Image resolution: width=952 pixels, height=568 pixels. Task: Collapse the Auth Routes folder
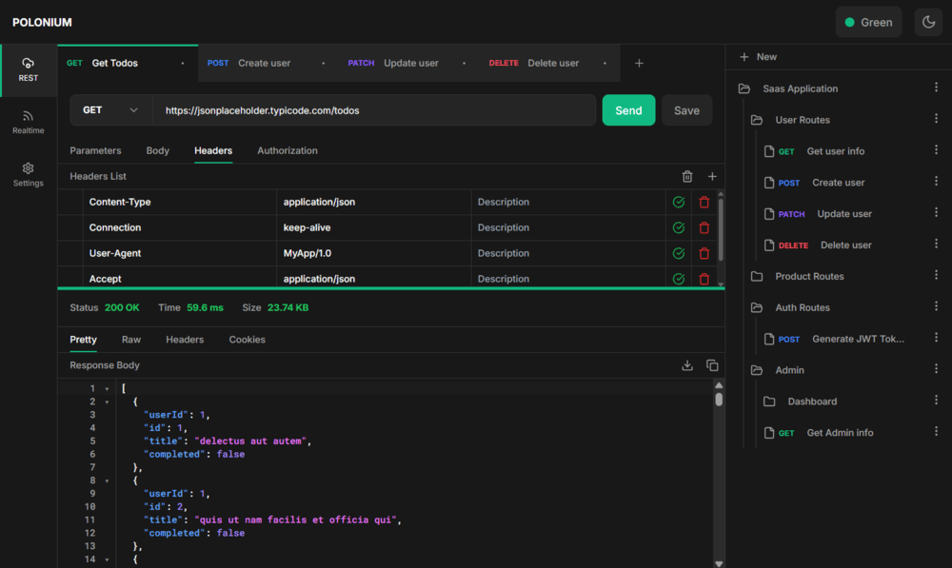click(757, 307)
